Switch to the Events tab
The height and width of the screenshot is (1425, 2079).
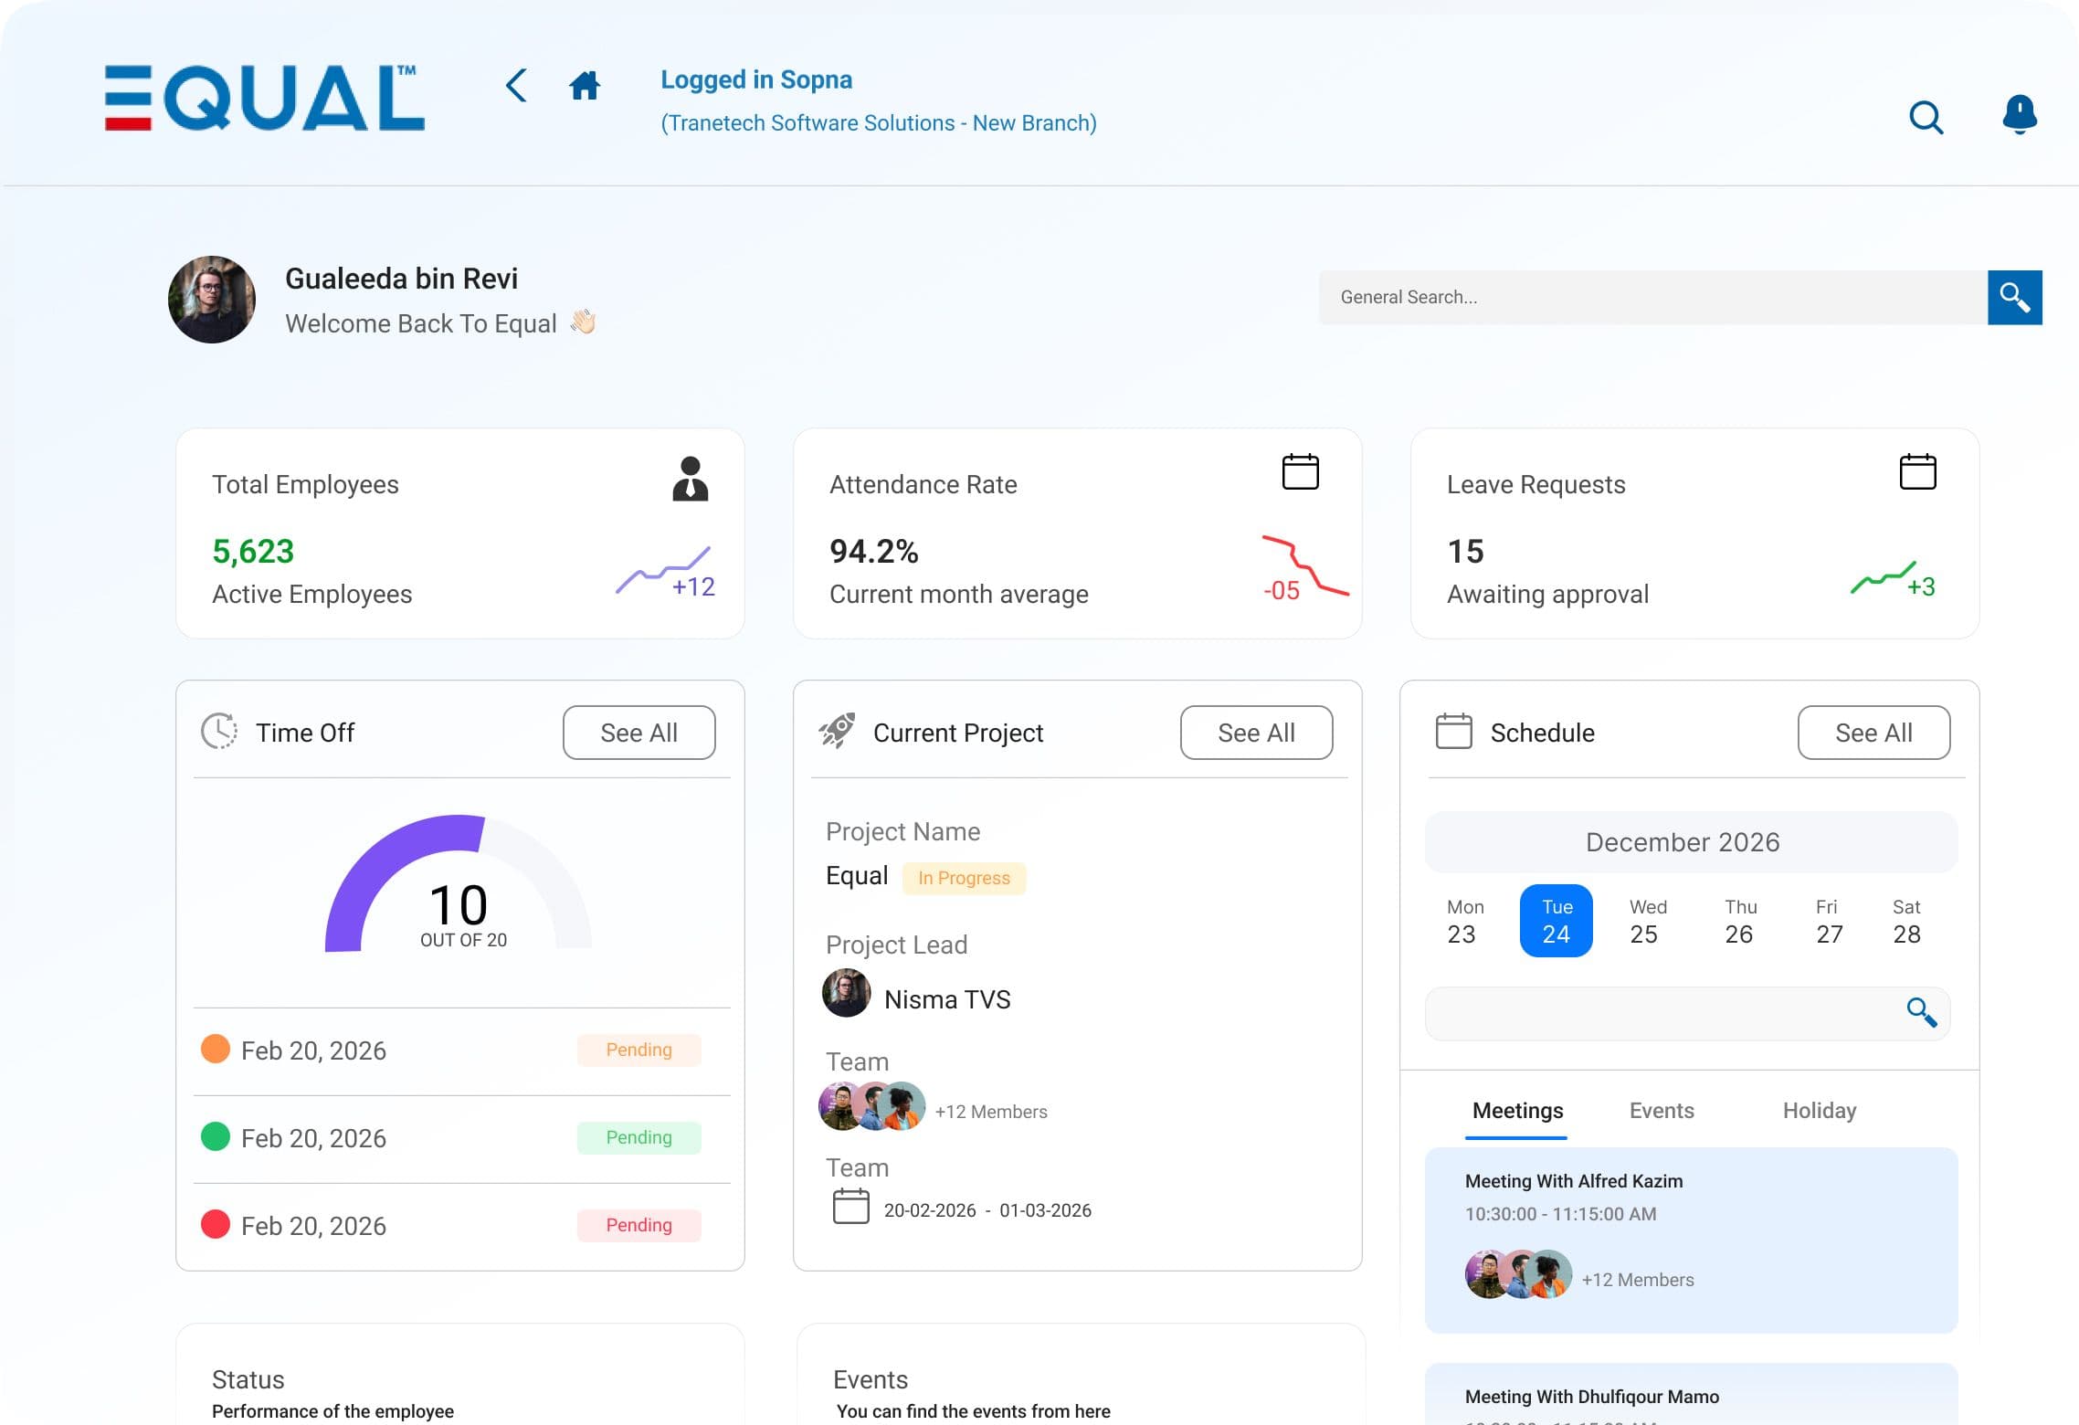click(1662, 1111)
